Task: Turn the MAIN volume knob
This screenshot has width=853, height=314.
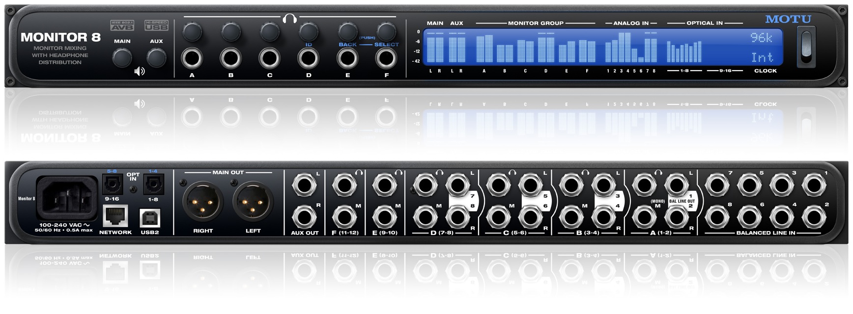Action: (122, 58)
